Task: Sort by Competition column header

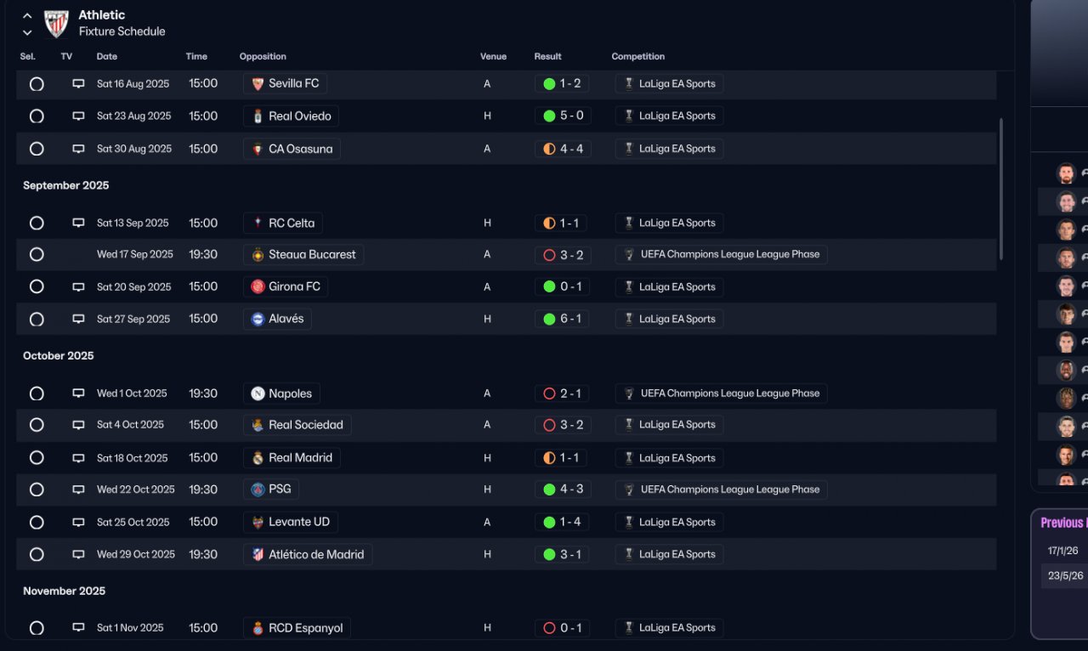Action: point(637,57)
